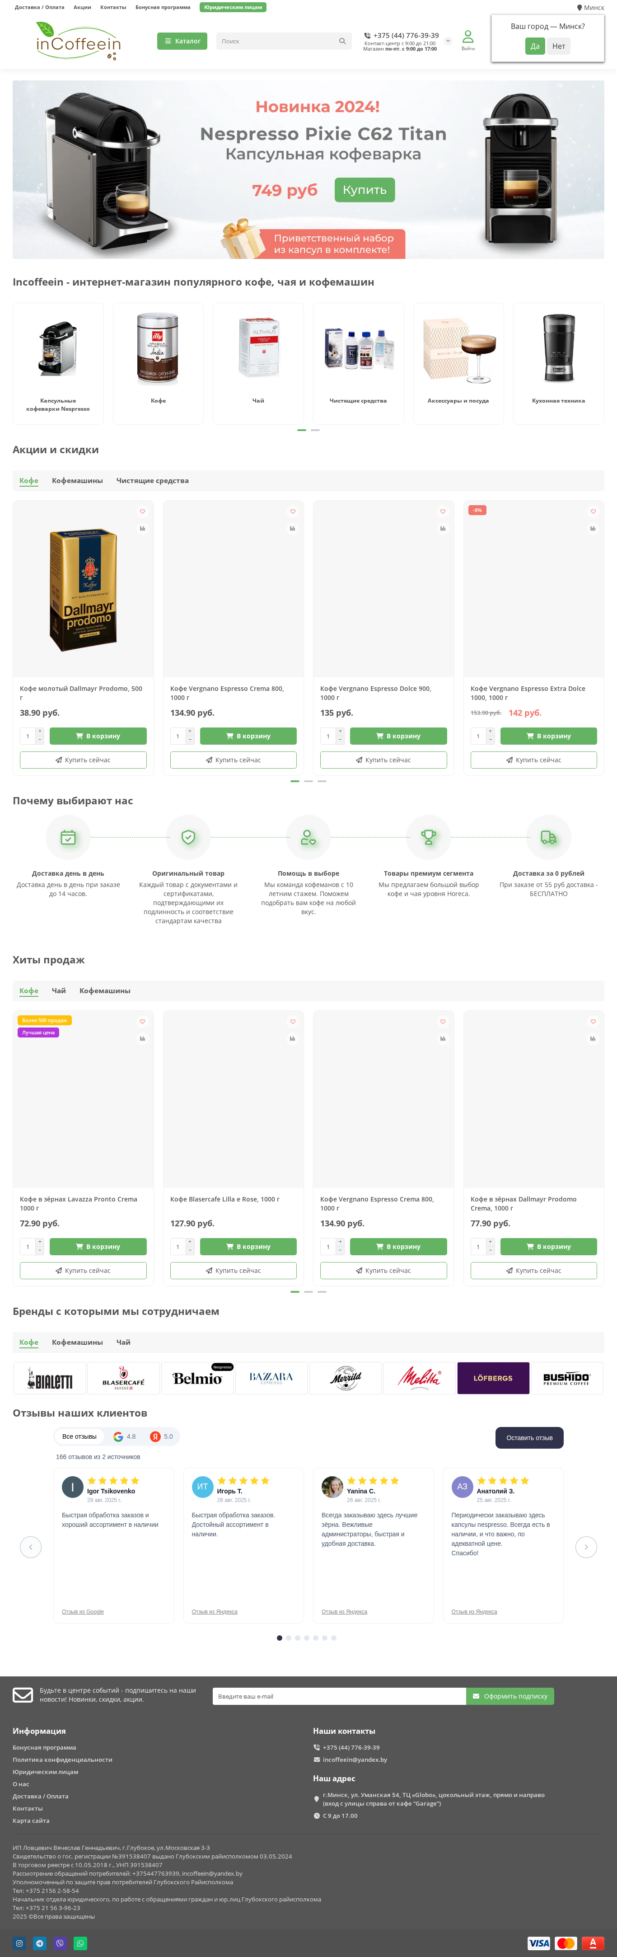Increase quantity for Dallmayr Prodomo coffee

[x=39, y=732]
